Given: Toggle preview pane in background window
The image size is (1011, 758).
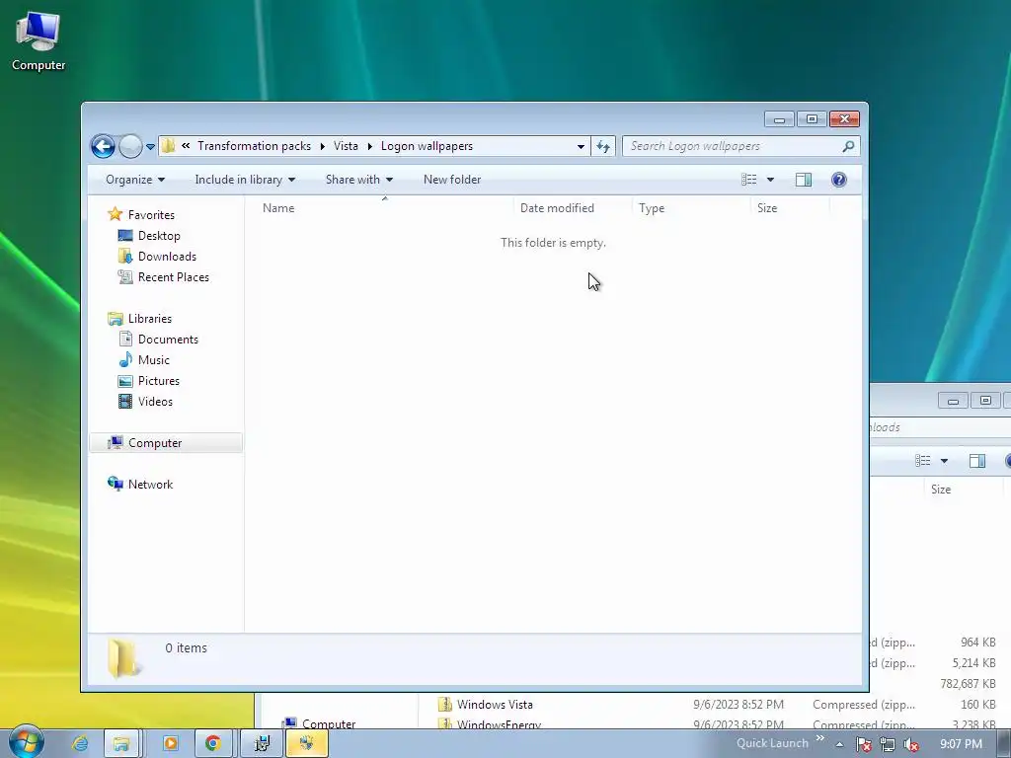Looking at the screenshot, I should coord(977,461).
